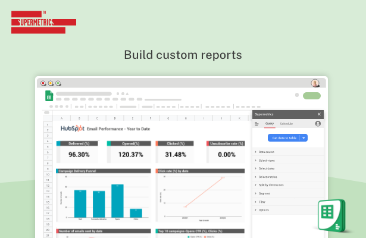
Task: Click Email Performance - Year to Date heading
Action: [x=118, y=129]
